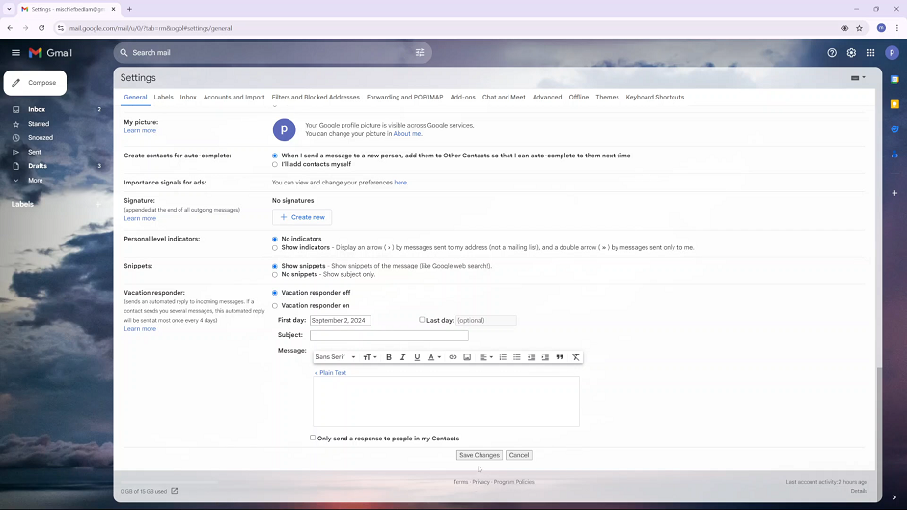
Task: Select No indicators radio button
Action: 275,240
